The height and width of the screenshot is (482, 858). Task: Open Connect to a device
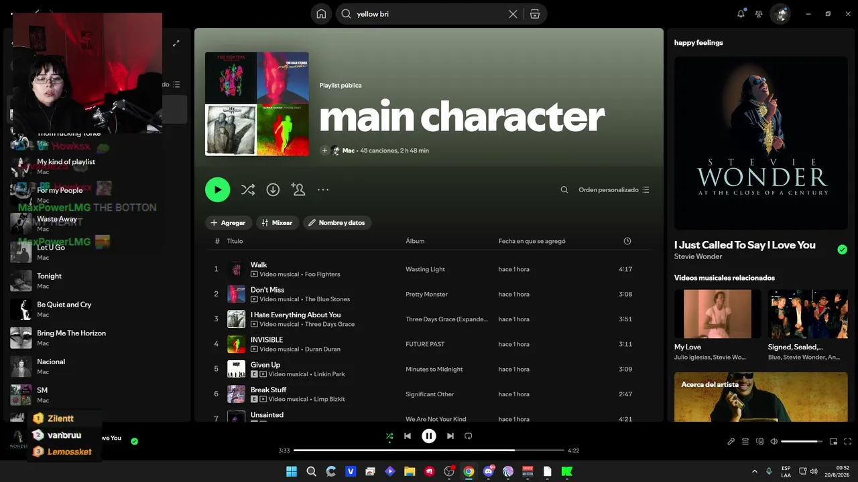760,442
